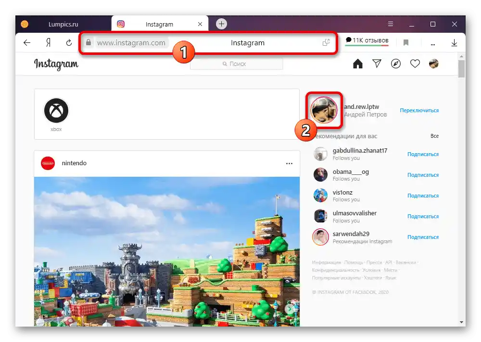Screen dimensions: 481x342
Task: Open profile avatar in top navigation
Action: 434,64
